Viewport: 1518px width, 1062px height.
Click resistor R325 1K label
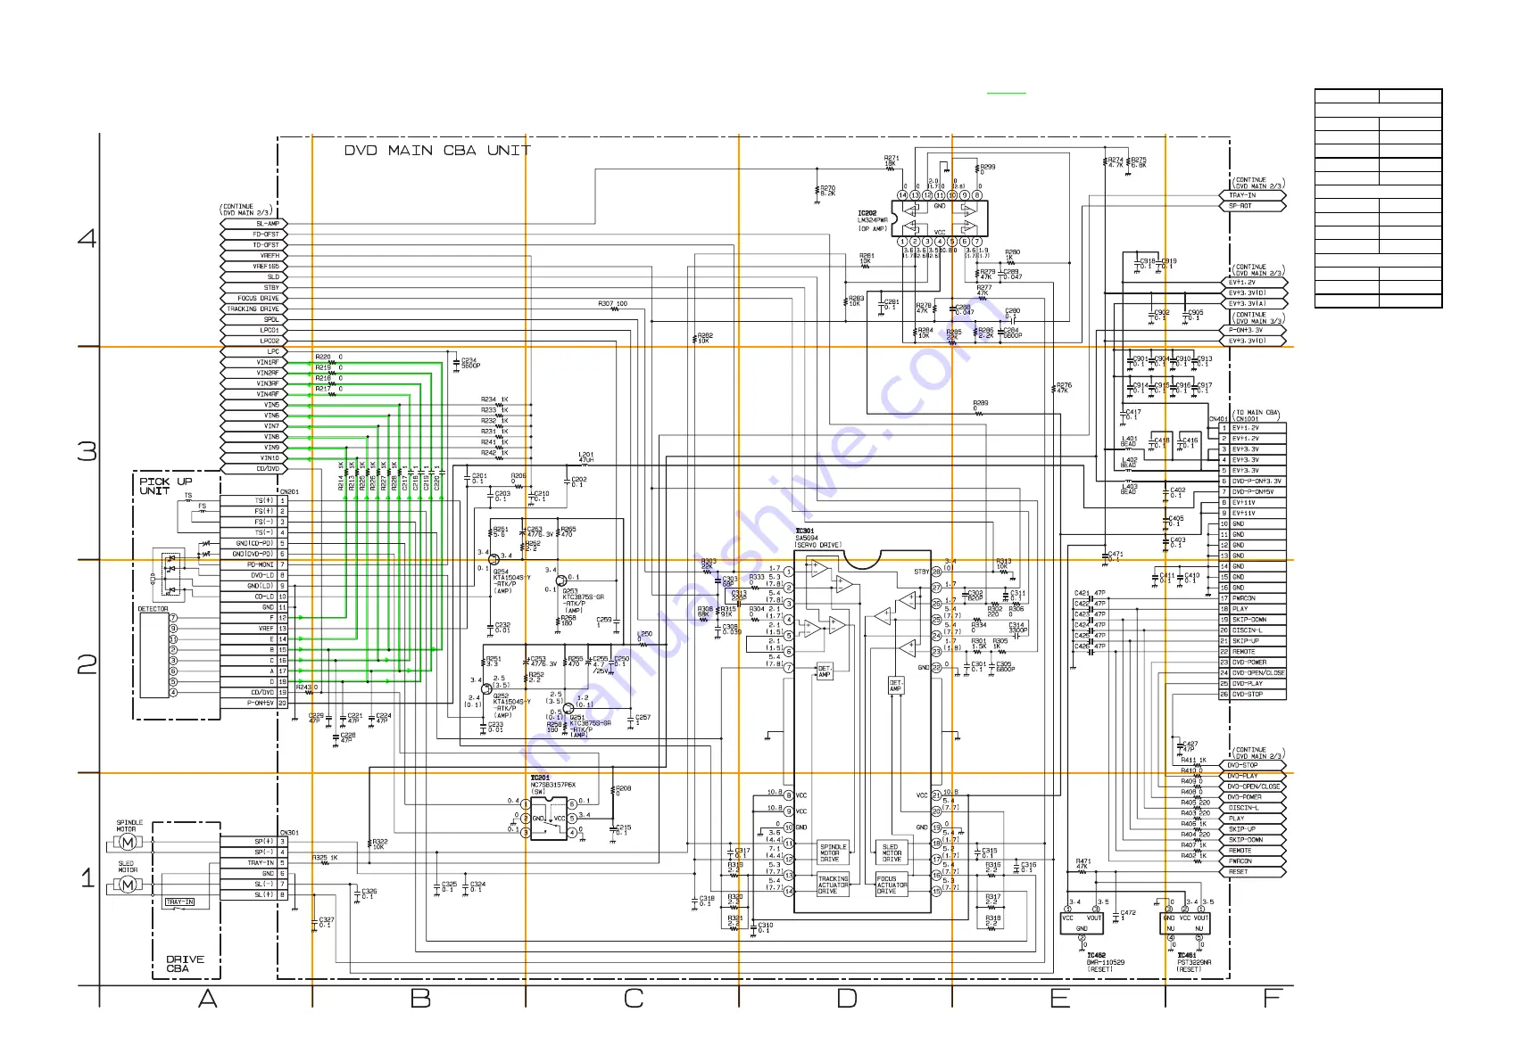click(325, 858)
